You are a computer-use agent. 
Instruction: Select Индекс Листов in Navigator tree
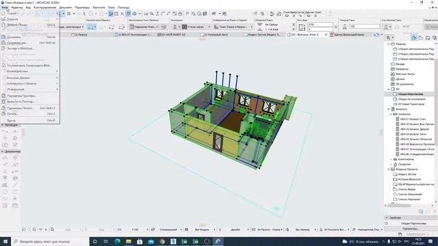tap(407, 174)
